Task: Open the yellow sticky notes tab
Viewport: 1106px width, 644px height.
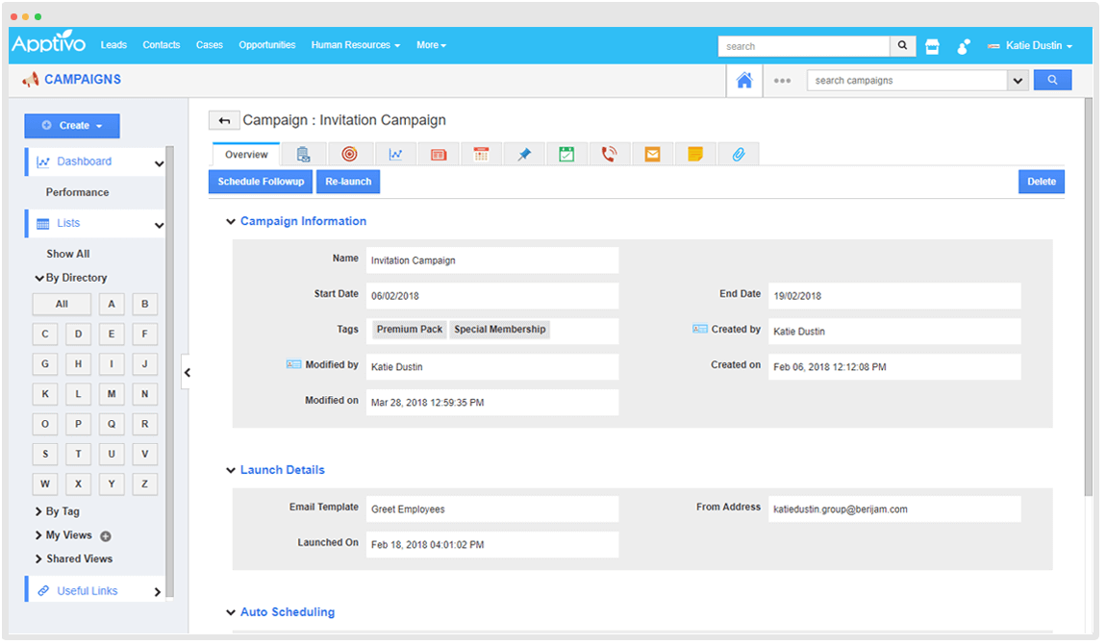Action: pyautogui.click(x=695, y=154)
